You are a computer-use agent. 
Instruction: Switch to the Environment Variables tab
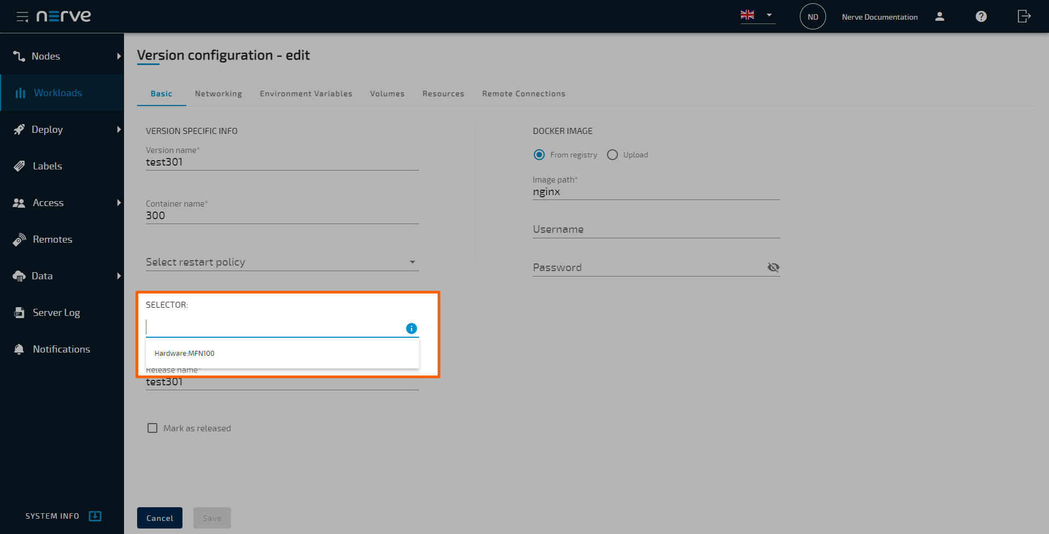tap(306, 93)
